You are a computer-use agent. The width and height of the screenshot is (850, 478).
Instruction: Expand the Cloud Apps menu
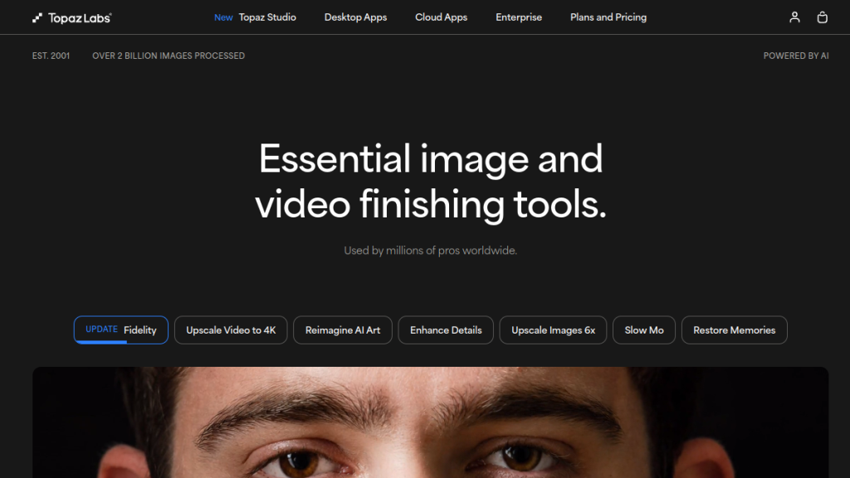click(x=441, y=17)
